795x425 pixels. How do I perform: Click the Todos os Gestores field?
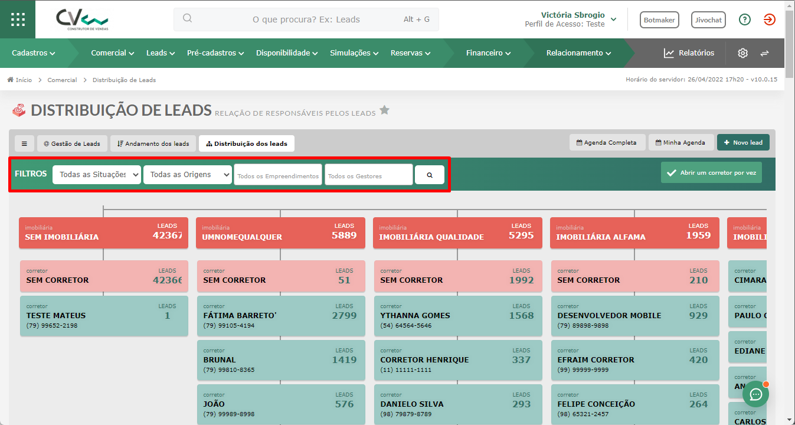pos(369,175)
